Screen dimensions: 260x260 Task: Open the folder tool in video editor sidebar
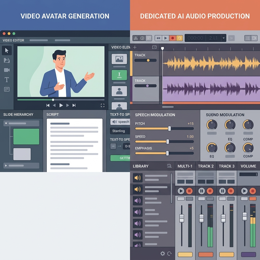[x=7, y=60]
